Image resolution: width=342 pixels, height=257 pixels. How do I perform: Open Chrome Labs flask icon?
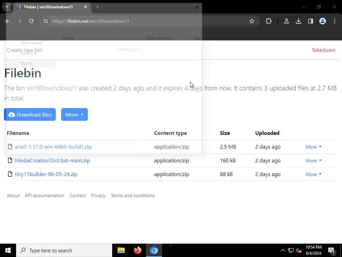pyautogui.click(x=286, y=21)
